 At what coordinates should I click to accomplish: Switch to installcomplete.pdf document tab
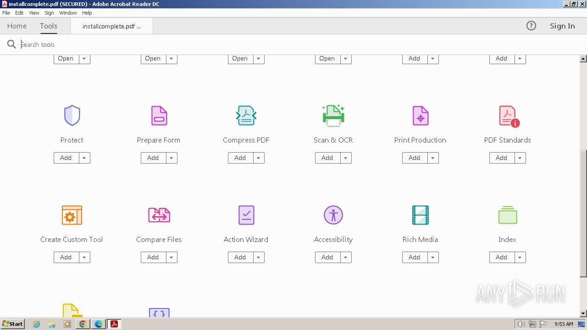pos(111,26)
